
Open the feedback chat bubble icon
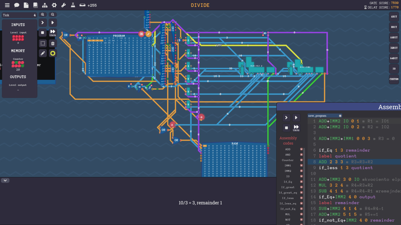17,5
